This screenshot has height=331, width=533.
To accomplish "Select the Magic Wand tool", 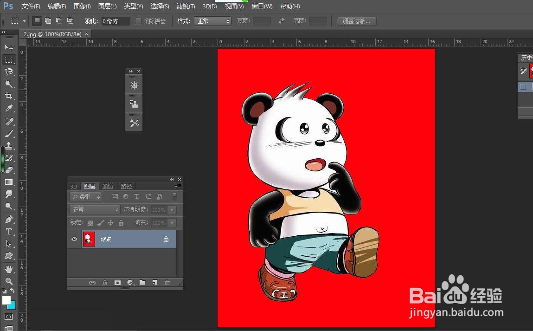I will pyautogui.click(x=9, y=84).
